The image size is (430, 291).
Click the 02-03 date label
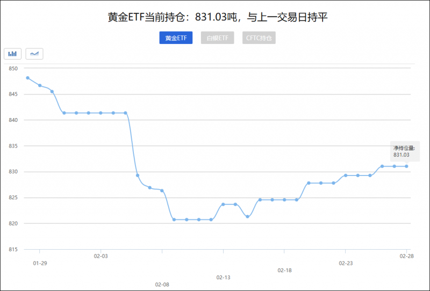(x=101, y=256)
